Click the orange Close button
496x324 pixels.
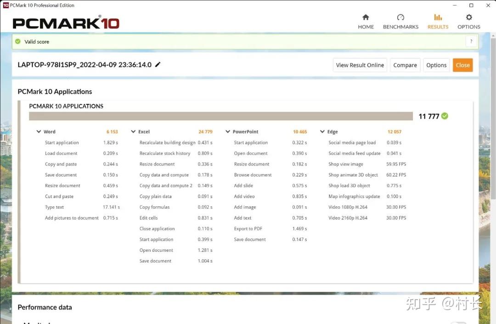tap(462, 65)
